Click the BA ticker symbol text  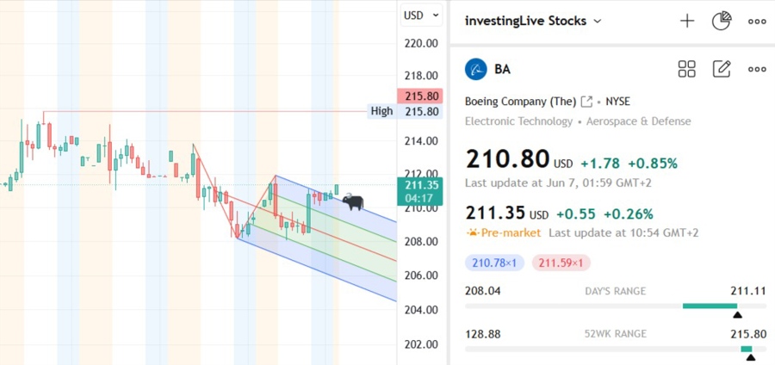tap(503, 69)
